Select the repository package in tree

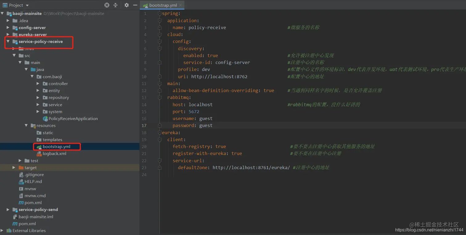pyautogui.click(x=59, y=98)
